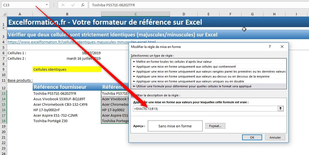Click the collapse dialog range selector icon
This screenshot has height=155, width=309.
click(x=280, y=109)
